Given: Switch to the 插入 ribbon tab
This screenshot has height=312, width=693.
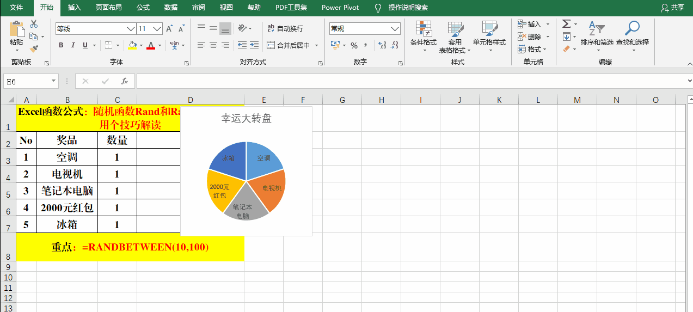Looking at the screenshot, I should click(x=75, y=8).
